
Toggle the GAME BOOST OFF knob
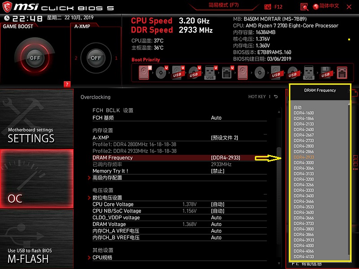tap(35, 58)
